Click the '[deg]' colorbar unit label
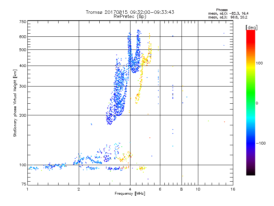Screen dimensions: 274x206 pyautogui.click(x=251, y=27)
